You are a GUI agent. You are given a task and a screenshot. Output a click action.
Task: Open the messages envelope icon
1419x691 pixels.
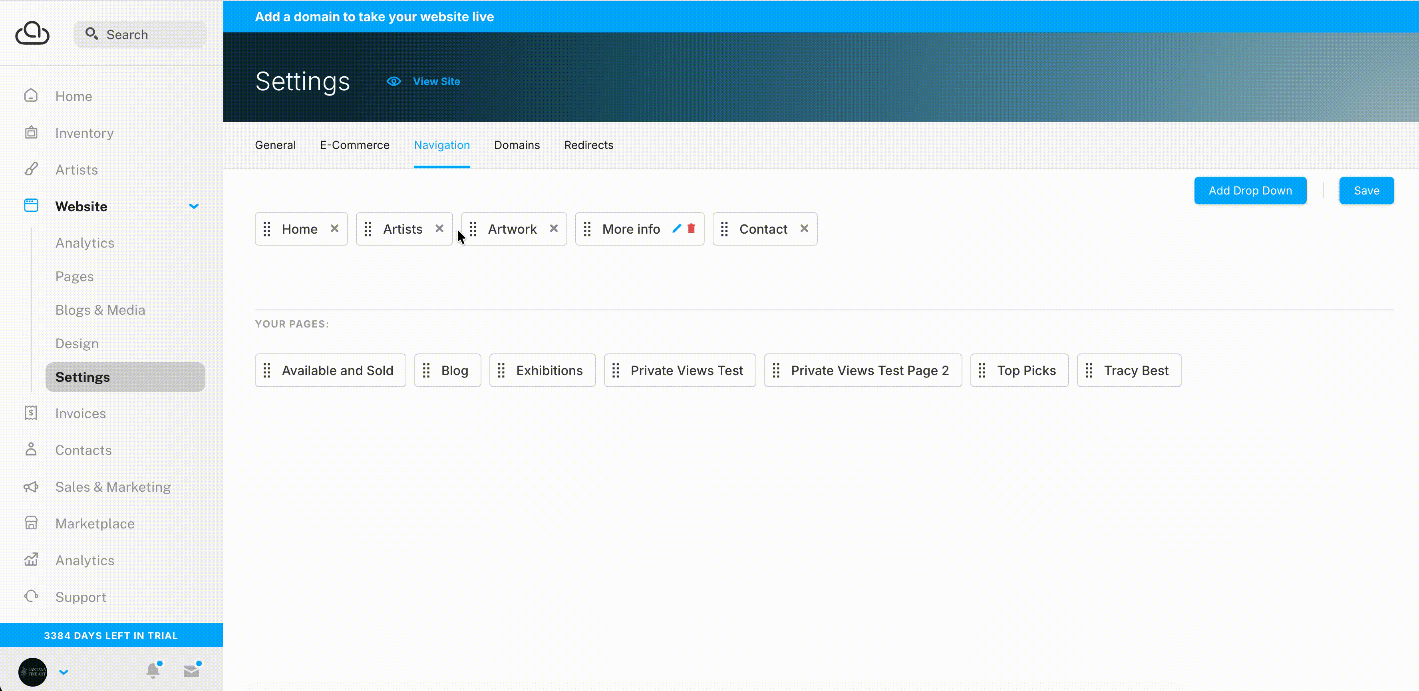(x=192, y=671)
